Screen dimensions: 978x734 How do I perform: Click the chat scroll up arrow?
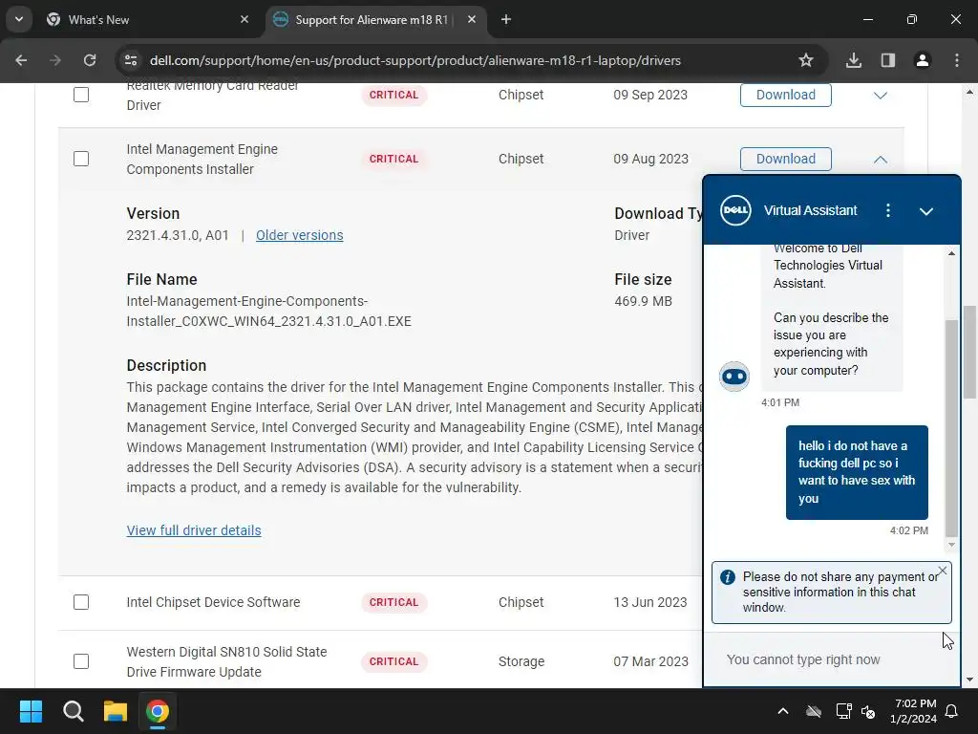[x=951, y=252]
